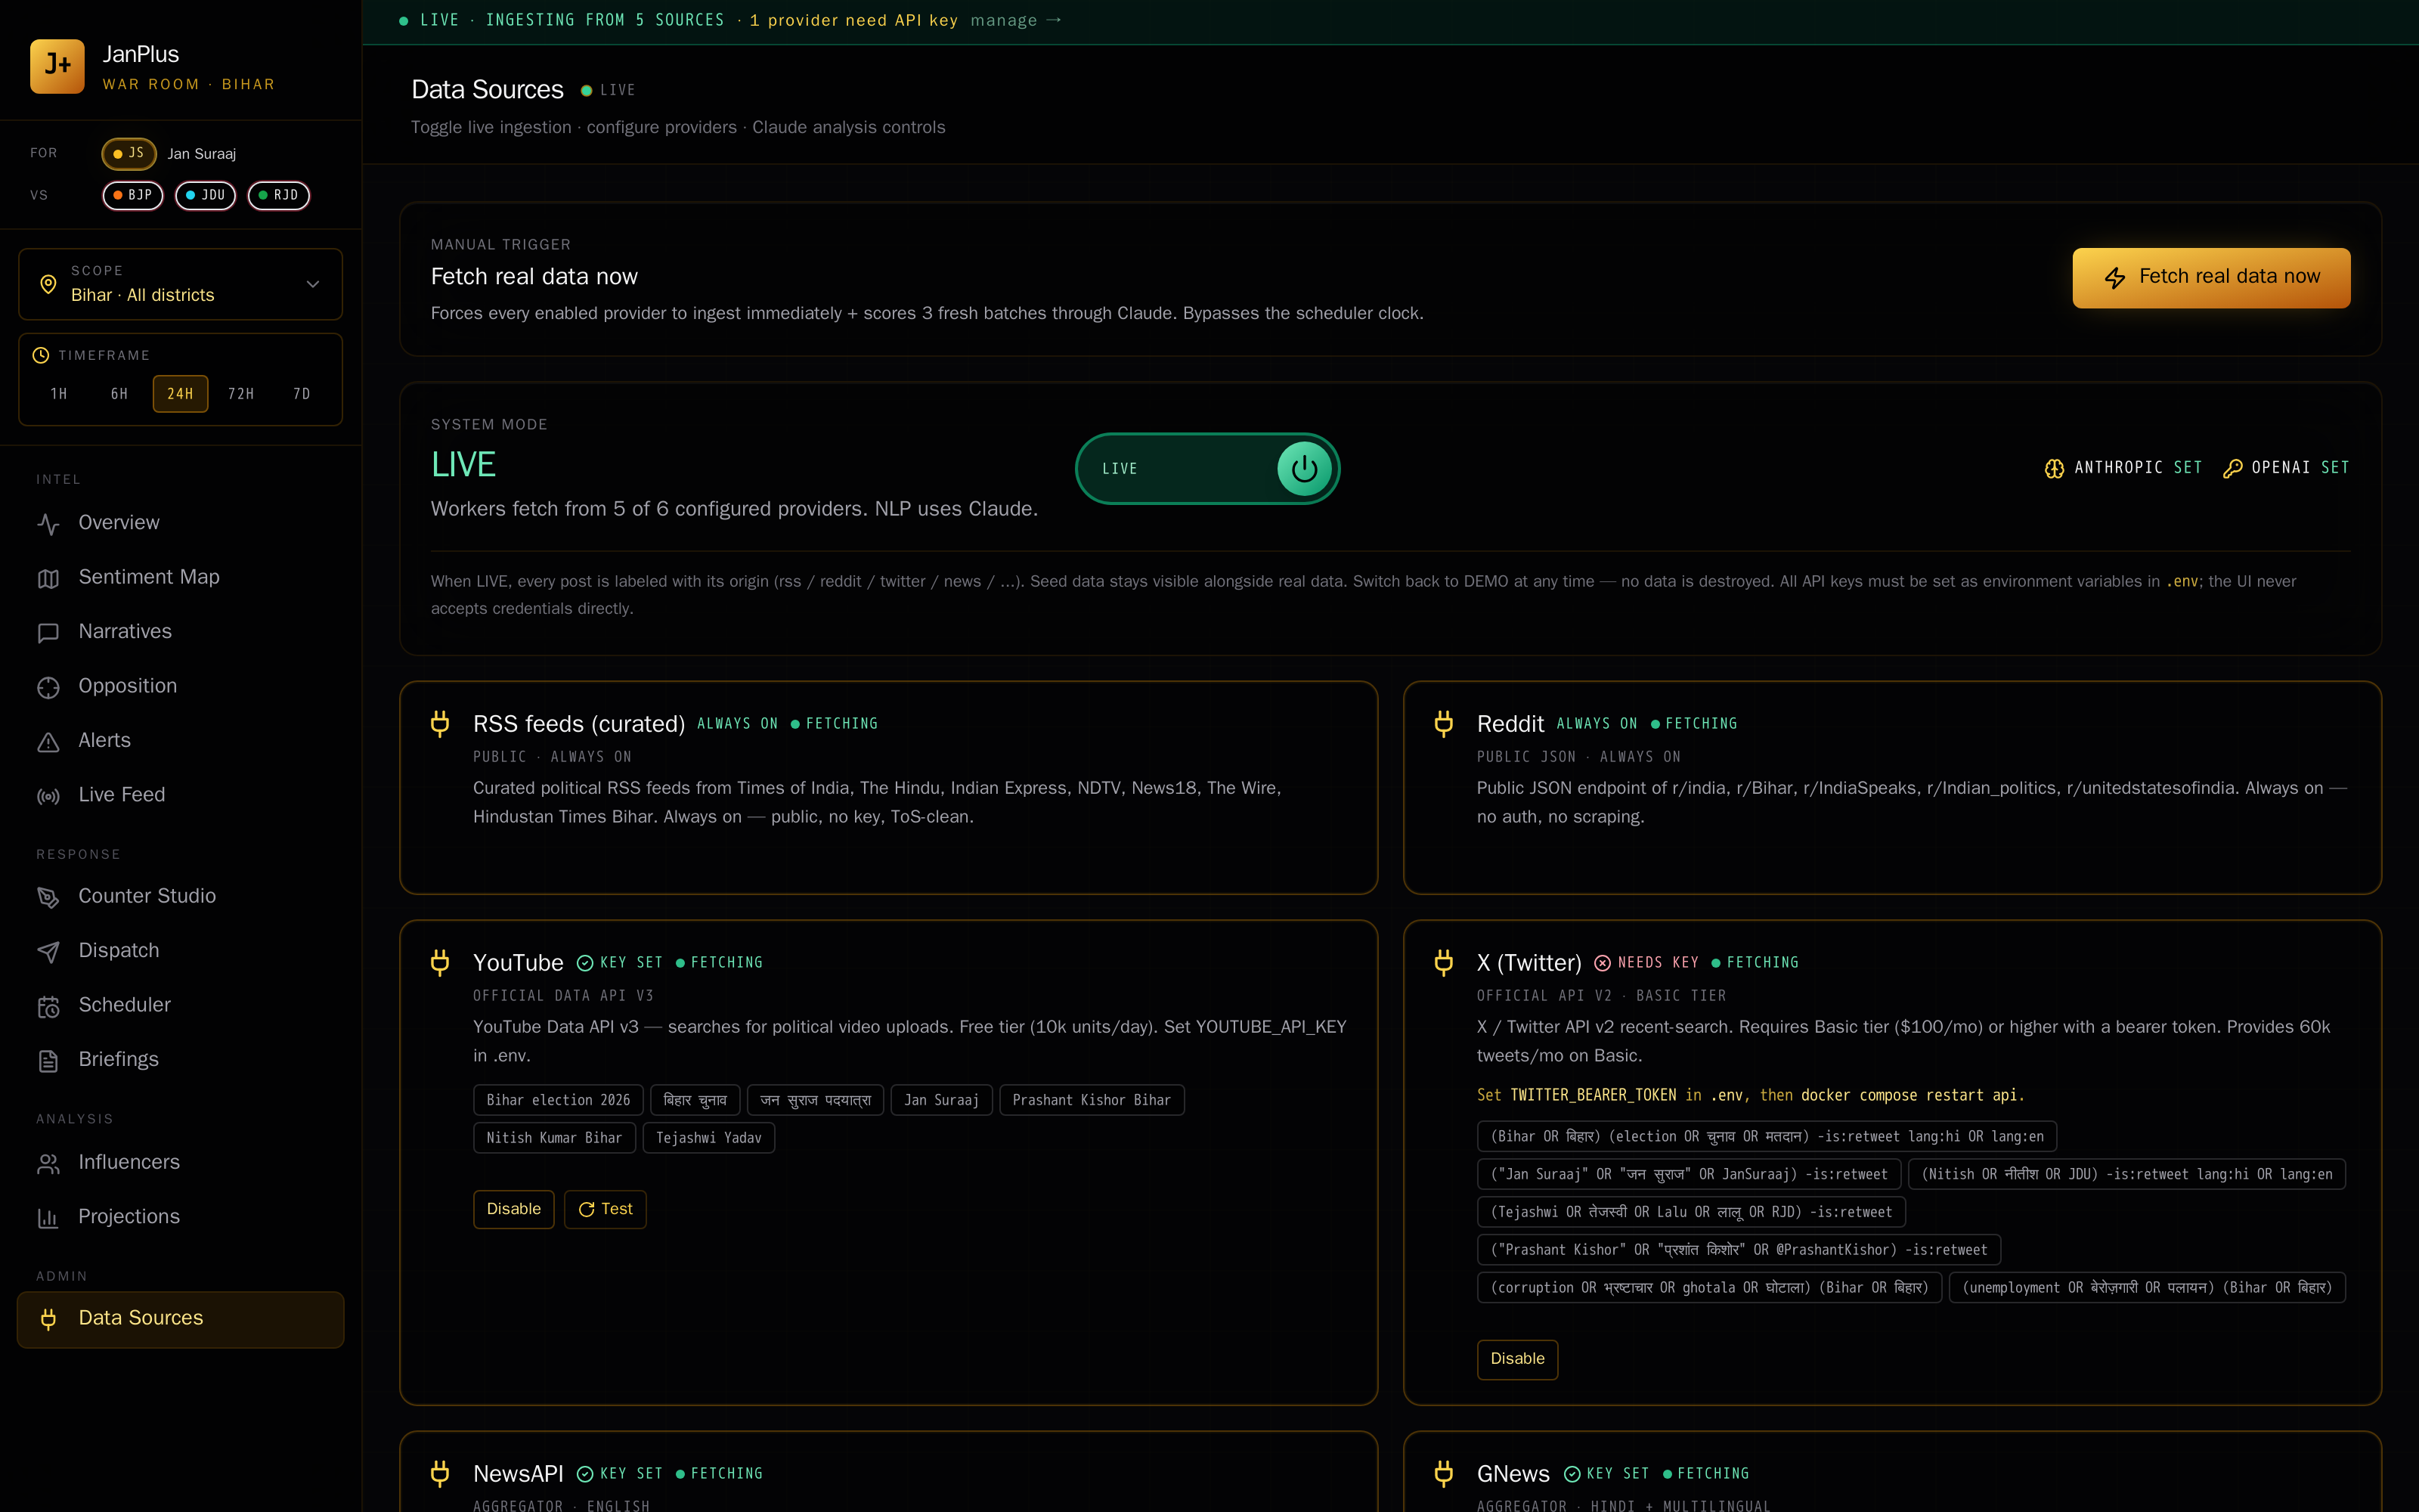
Task: Click the Influencers people icon
Action: [48, 1163]
